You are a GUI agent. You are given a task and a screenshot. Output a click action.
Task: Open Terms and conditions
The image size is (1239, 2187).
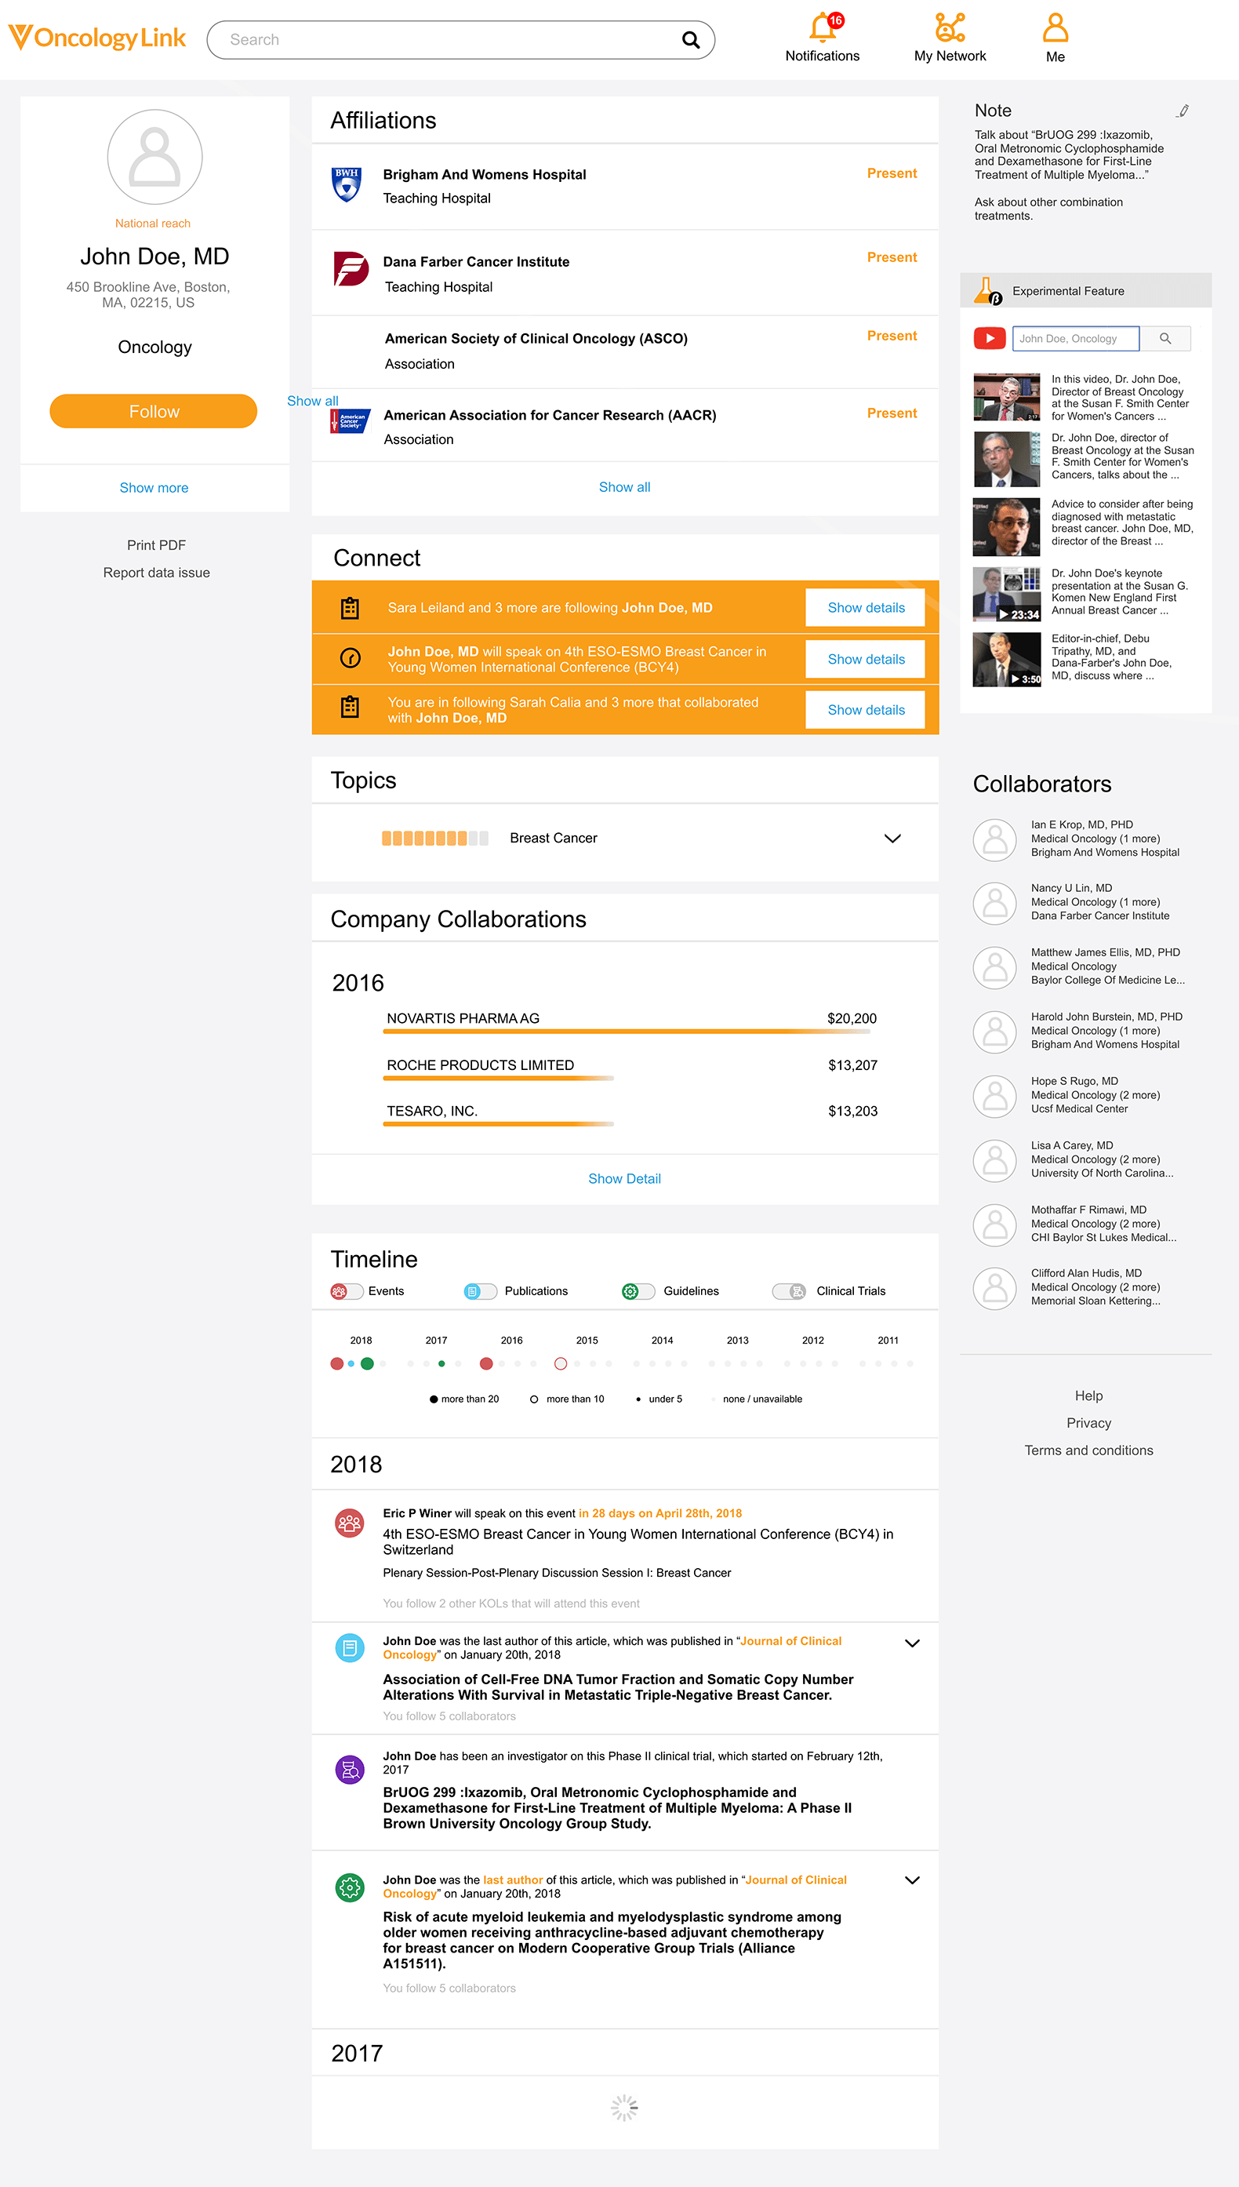pos(1088,1450)
